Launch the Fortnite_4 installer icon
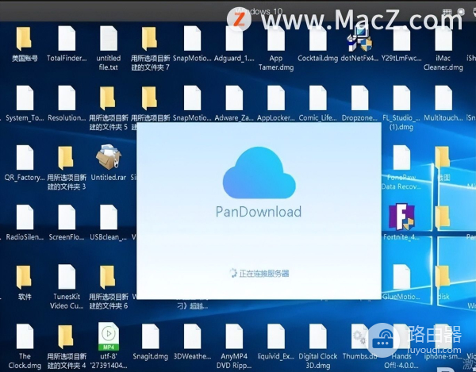 (401, 217)
